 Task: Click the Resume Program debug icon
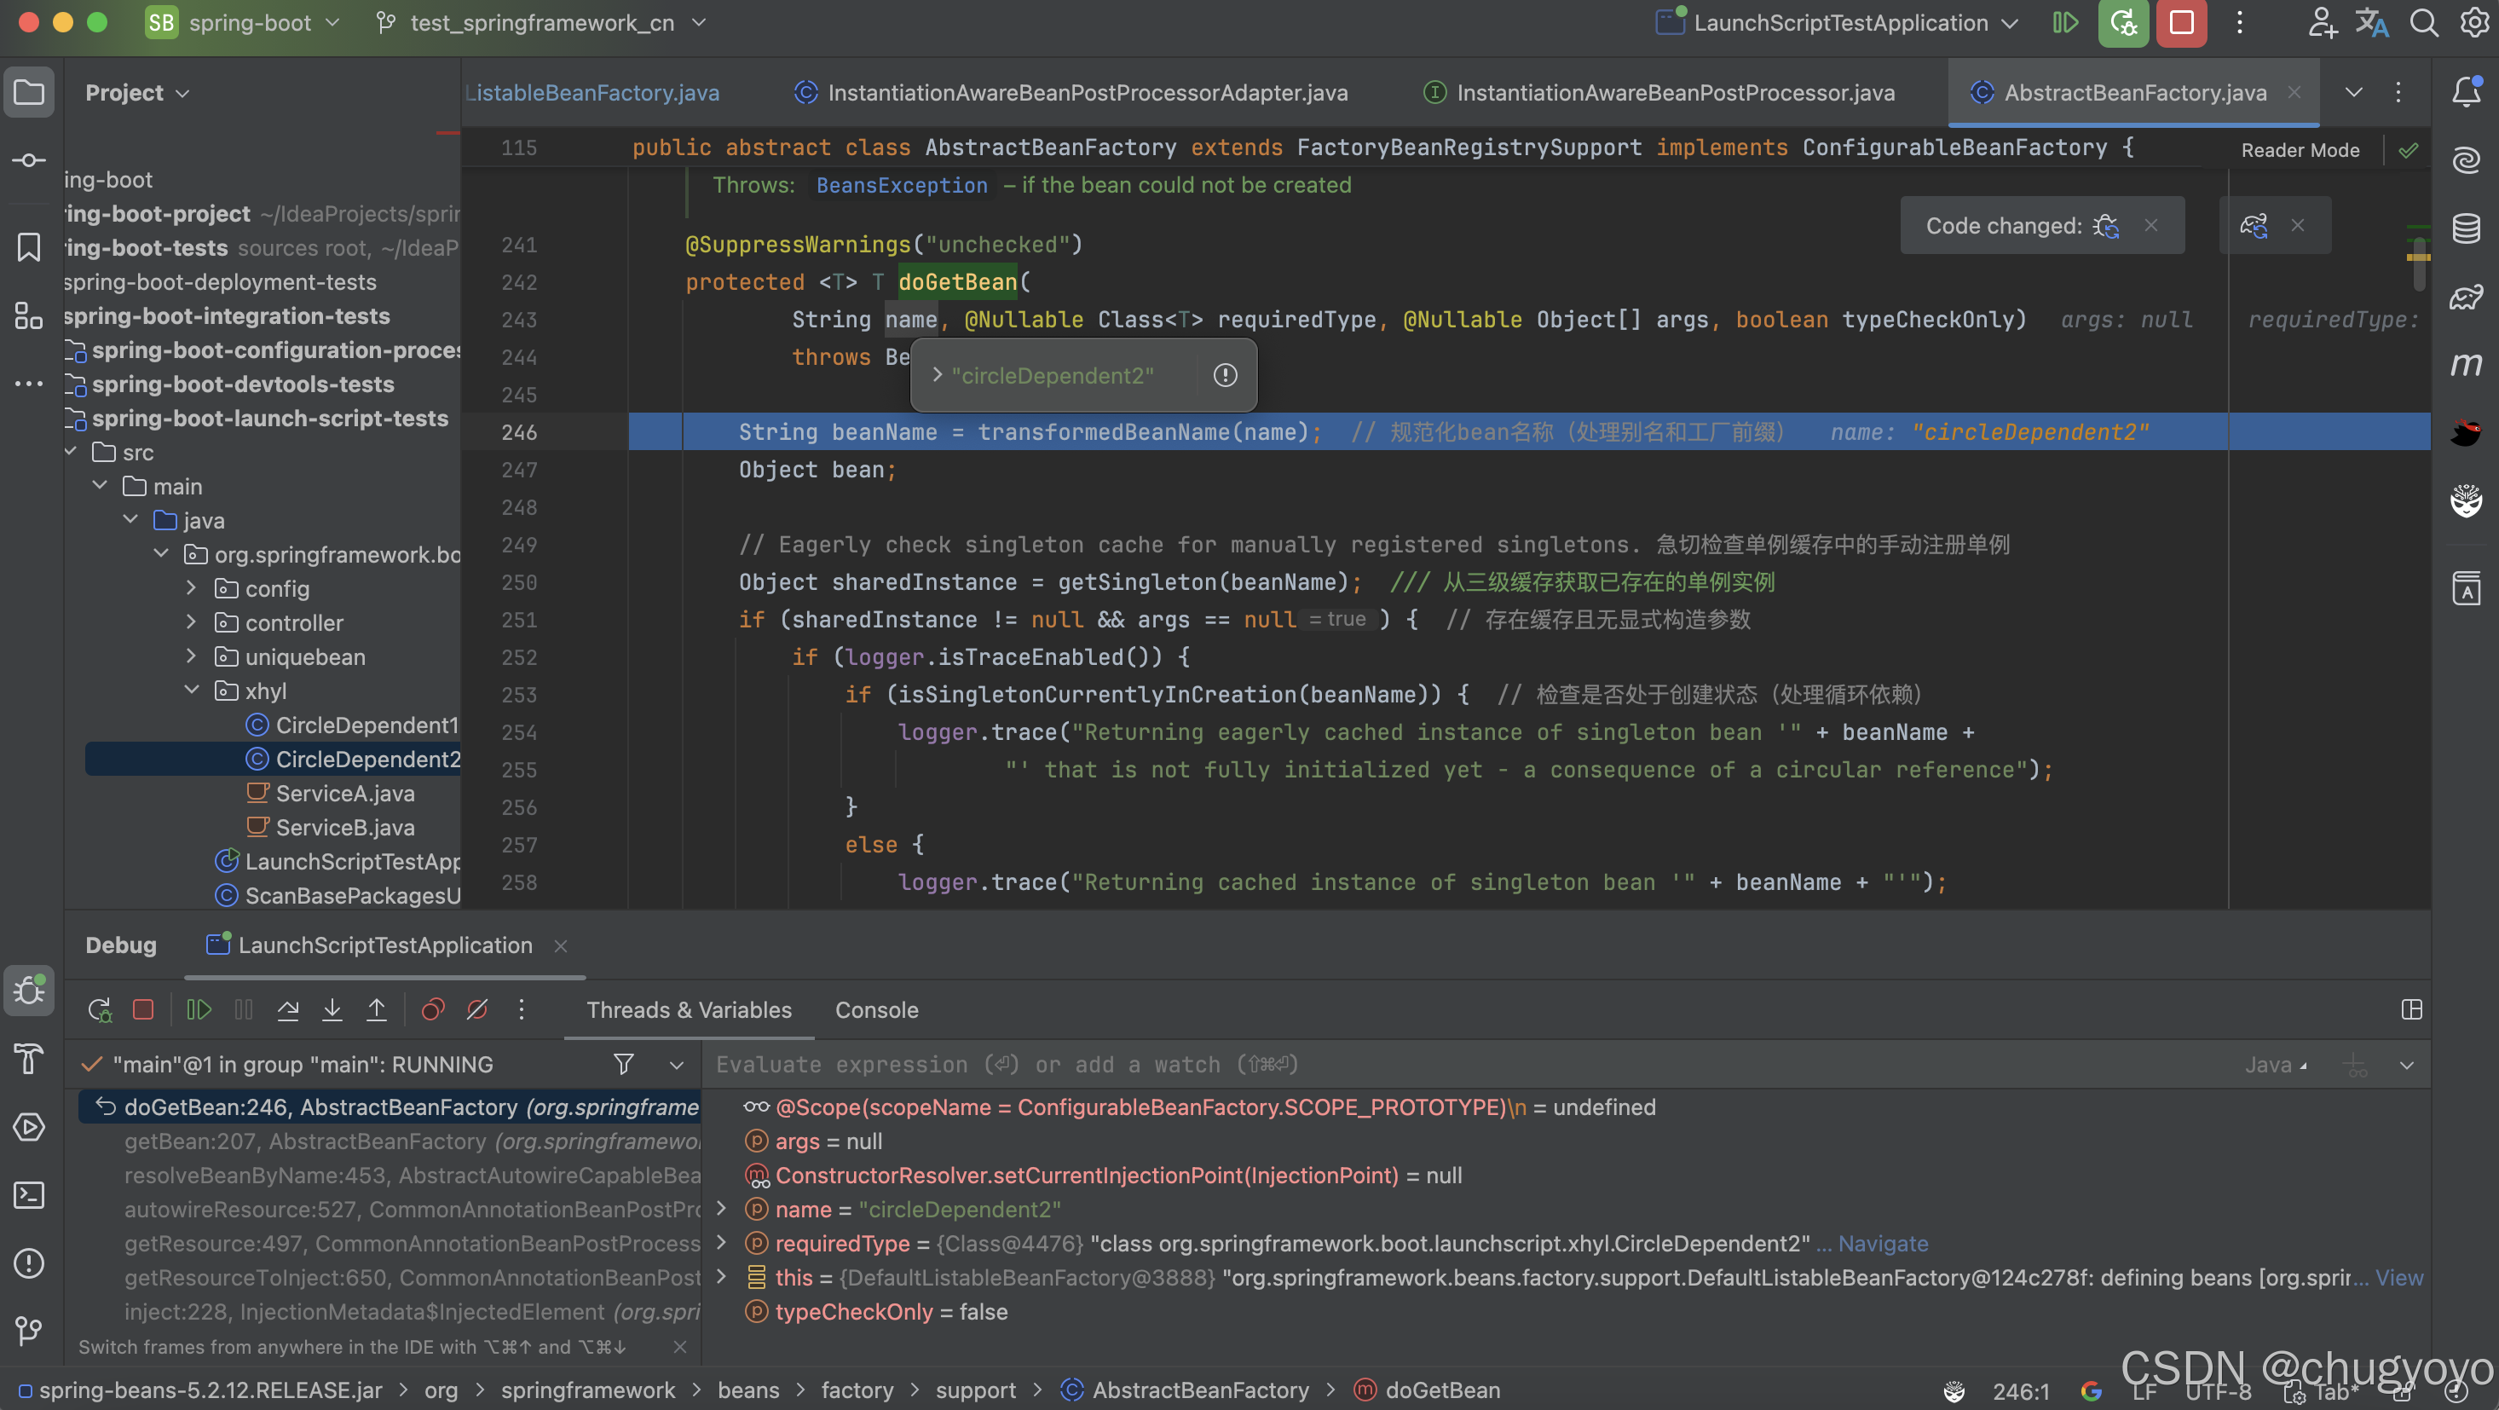click(199, 1010)
